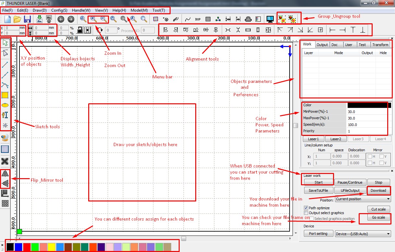Redo using the right arrow icon
This screenshot has width=395, height=252.
coord(71,19)
